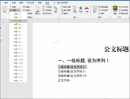
Task: Open the 页码 page number button
Action: 75,10
